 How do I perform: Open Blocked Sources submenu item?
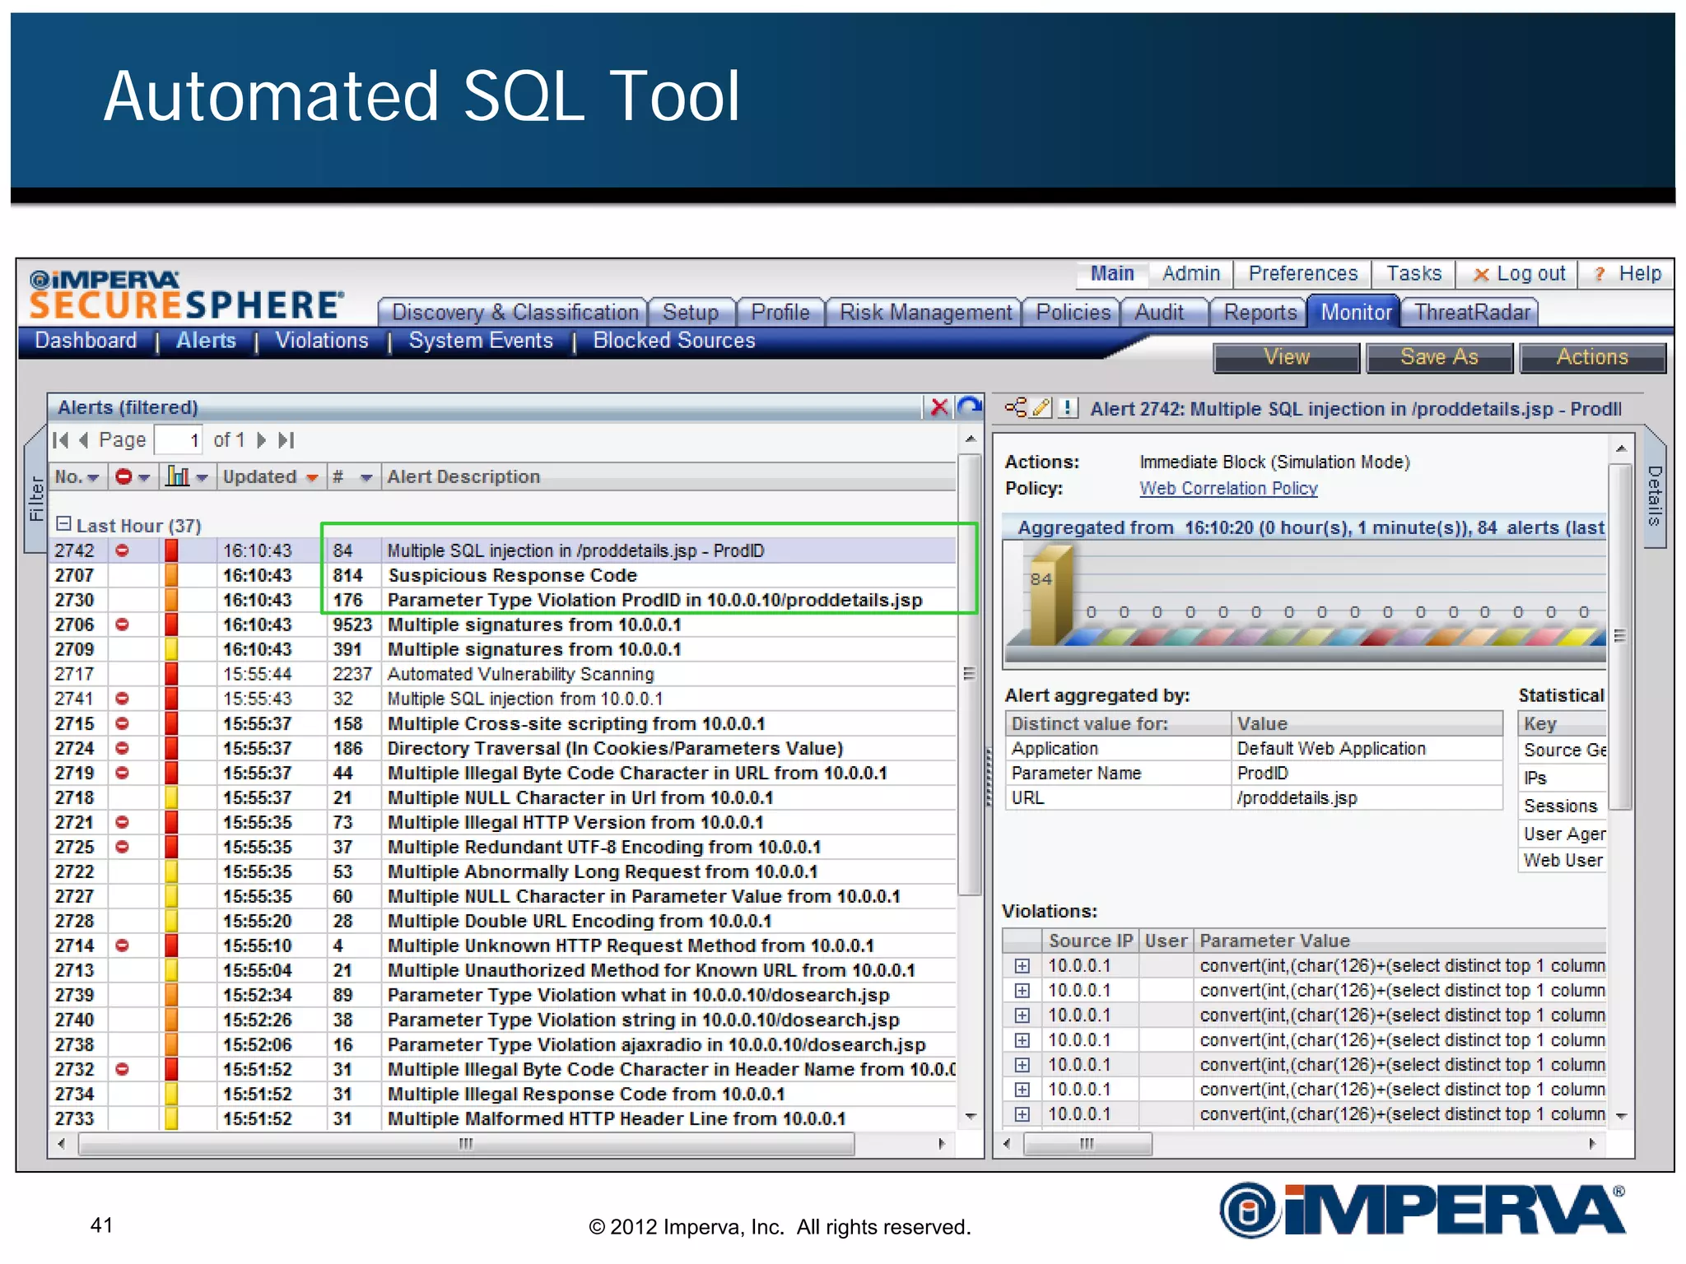click(674, 341)
